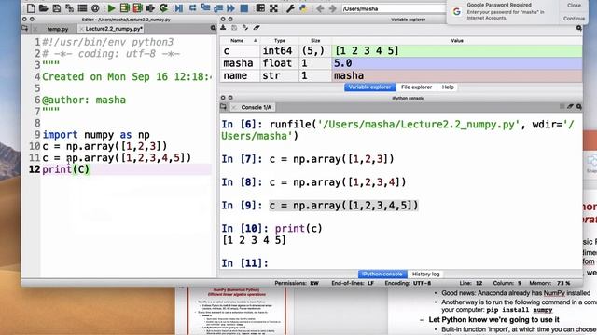The width and height of the screenshot is (597, 335).
Task: Save the current file with the floppy icon
Action: [x=56, y=8]
